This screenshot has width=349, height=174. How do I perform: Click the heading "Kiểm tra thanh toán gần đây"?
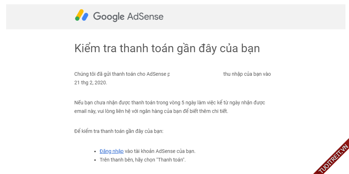167,48
